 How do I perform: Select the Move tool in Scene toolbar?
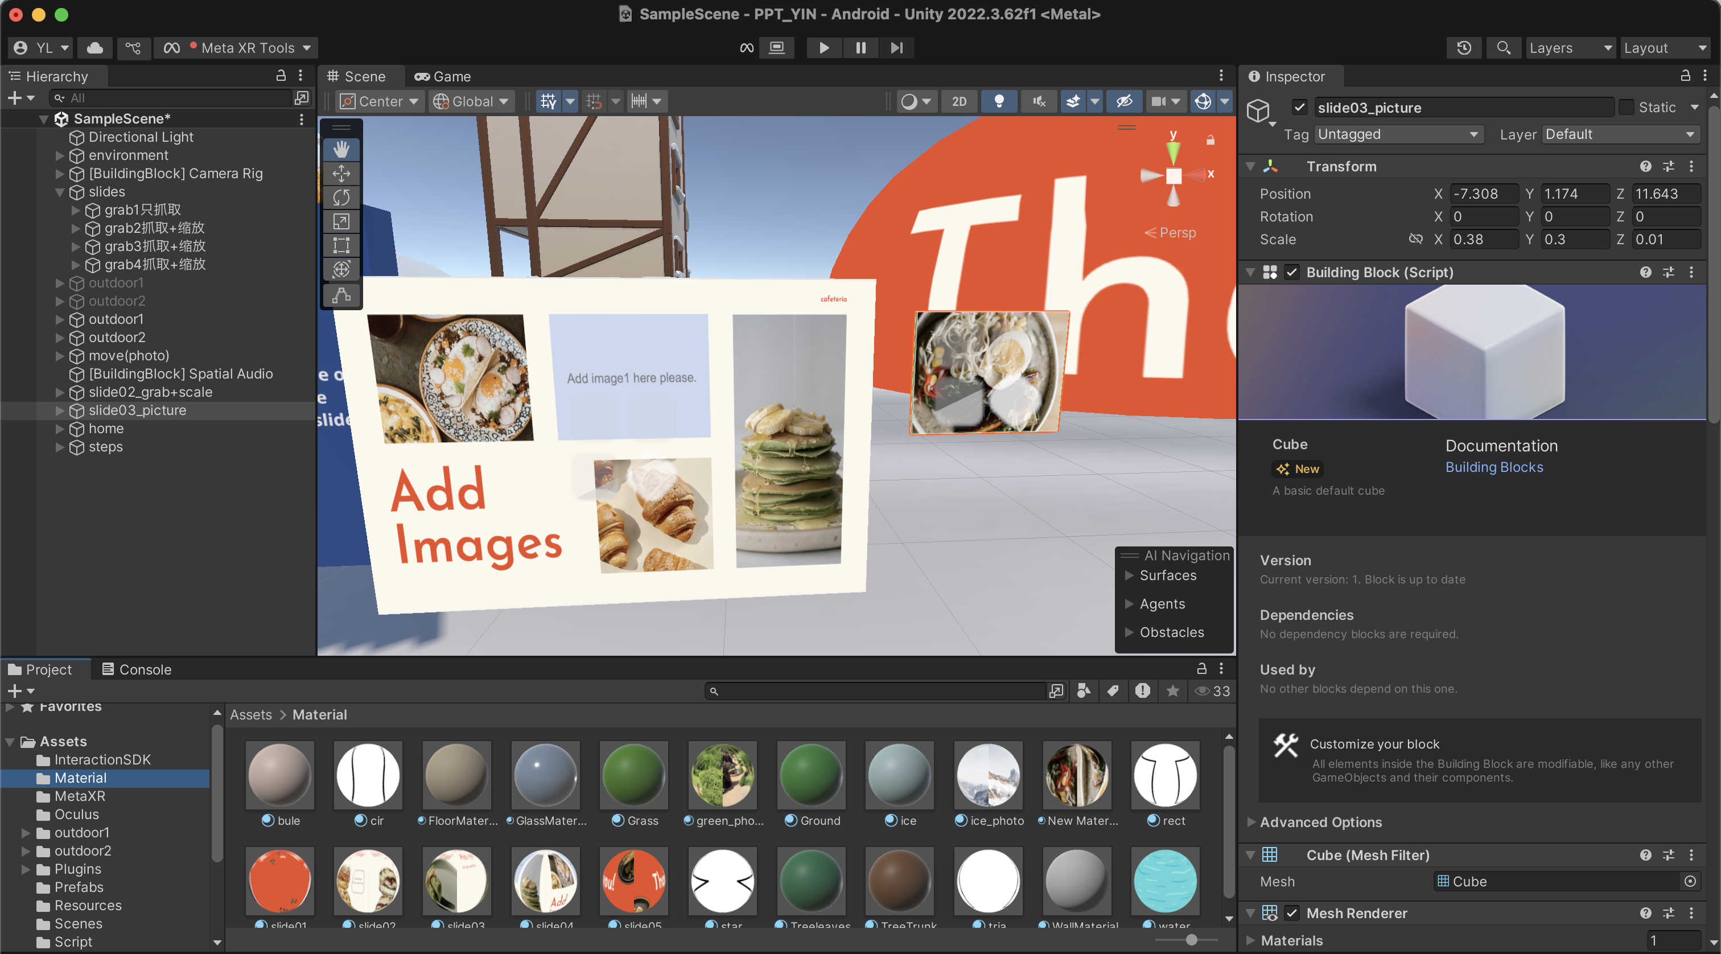[341, 174]
